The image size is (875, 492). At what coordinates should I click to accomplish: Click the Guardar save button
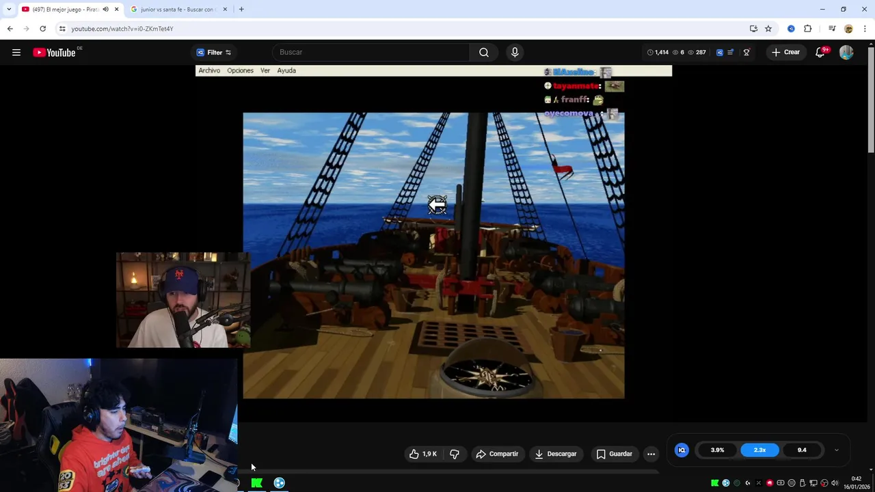point(614,454)
